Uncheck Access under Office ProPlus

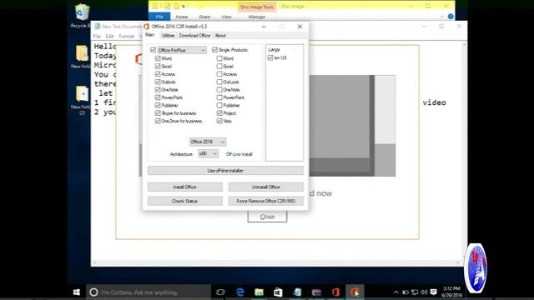coord(158,74)
